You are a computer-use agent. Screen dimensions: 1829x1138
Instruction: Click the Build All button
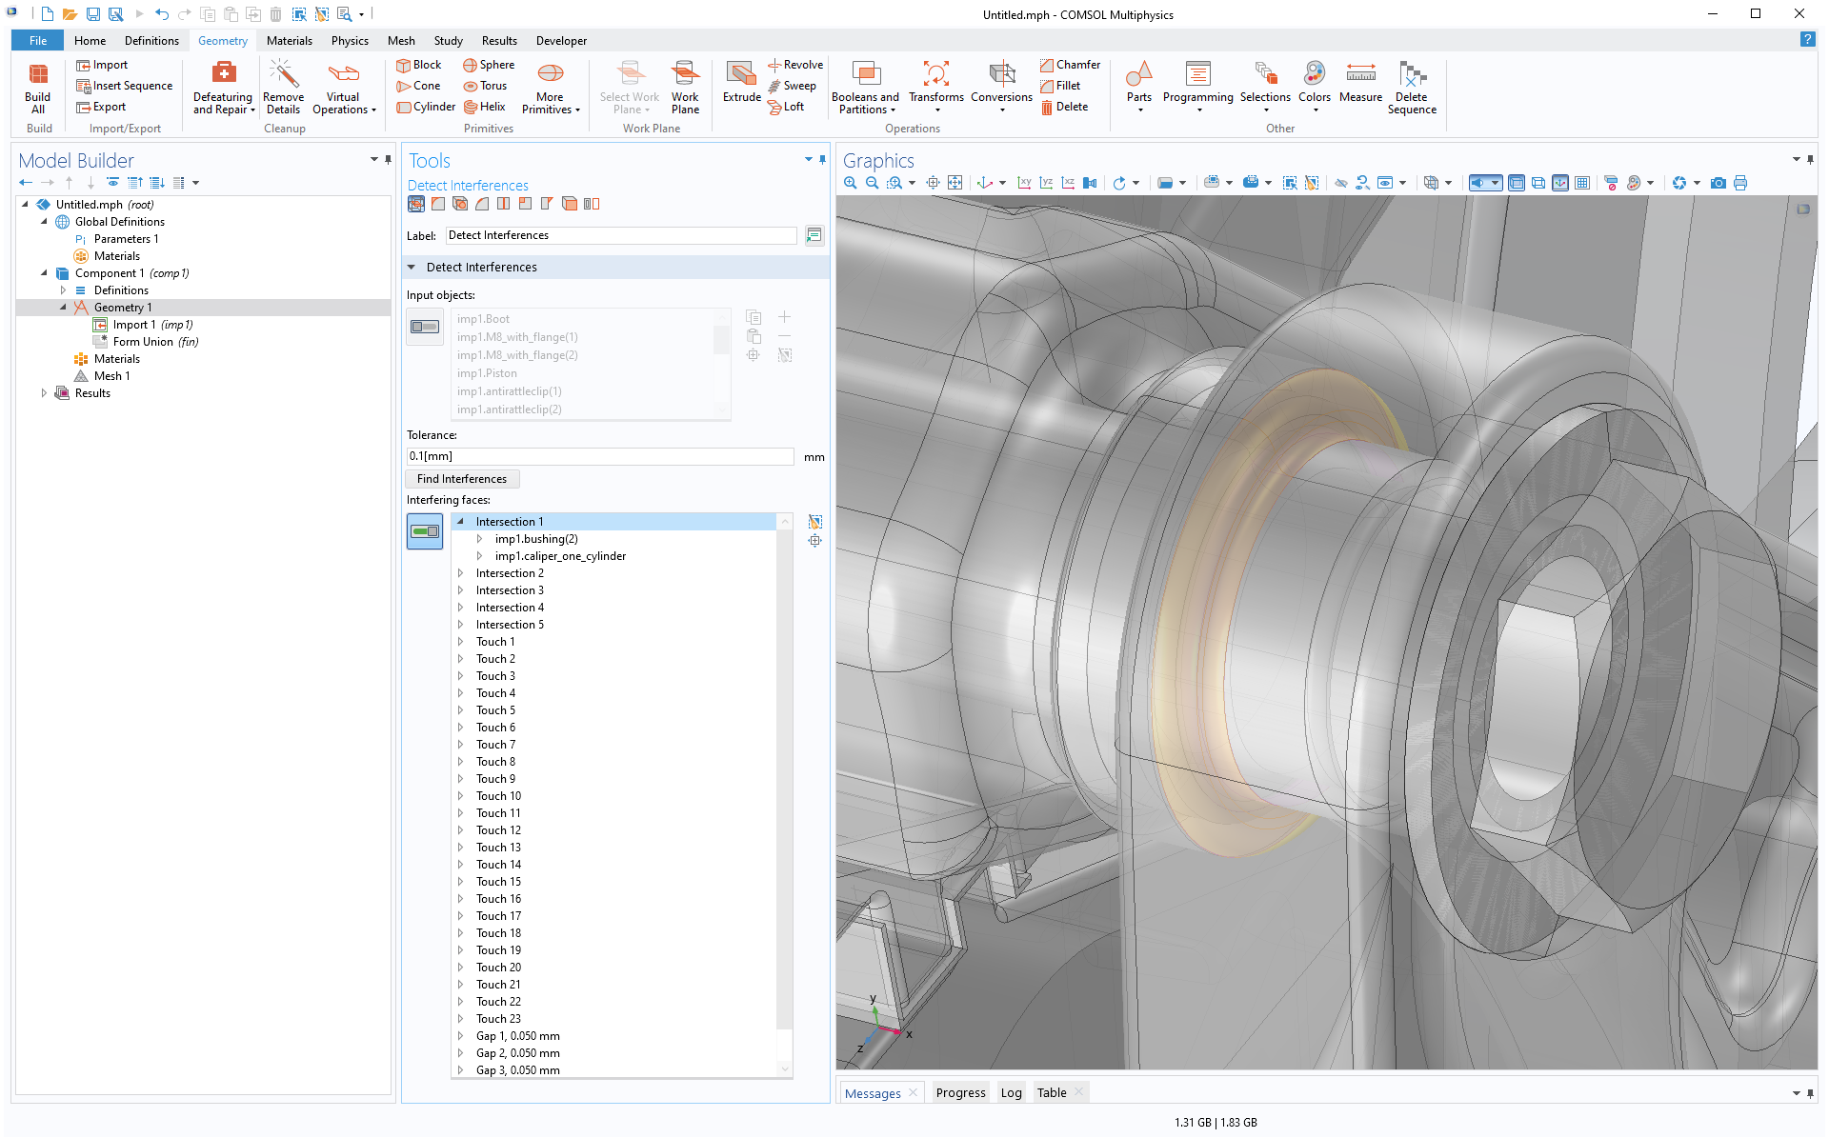point(38,90)
